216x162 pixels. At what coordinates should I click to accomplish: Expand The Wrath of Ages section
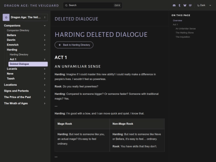tap(25, 103)
